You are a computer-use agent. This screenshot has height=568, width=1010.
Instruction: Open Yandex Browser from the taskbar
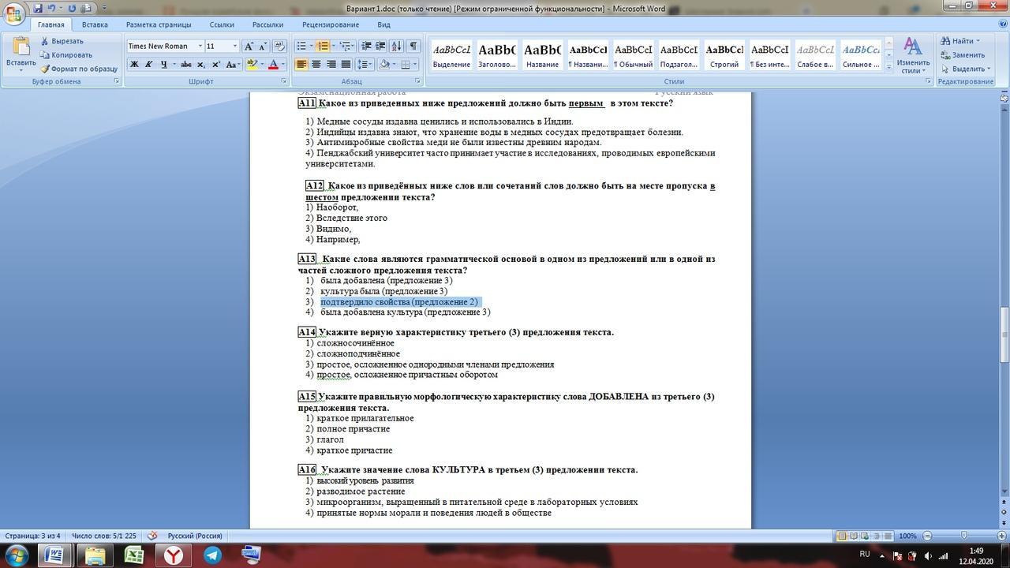174,555
